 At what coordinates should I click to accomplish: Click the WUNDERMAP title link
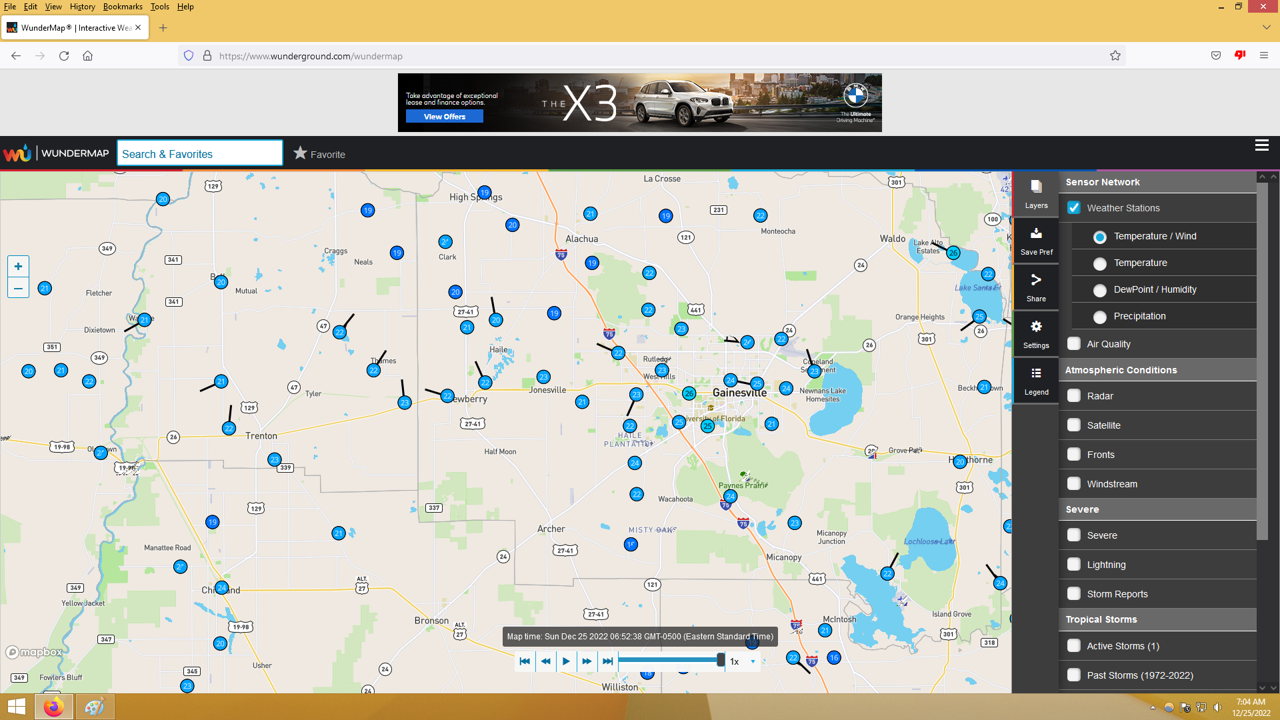(75, 153)
